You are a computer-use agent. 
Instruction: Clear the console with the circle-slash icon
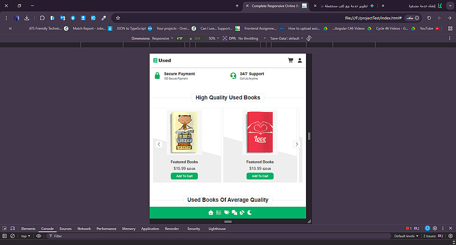coord(12,236)
